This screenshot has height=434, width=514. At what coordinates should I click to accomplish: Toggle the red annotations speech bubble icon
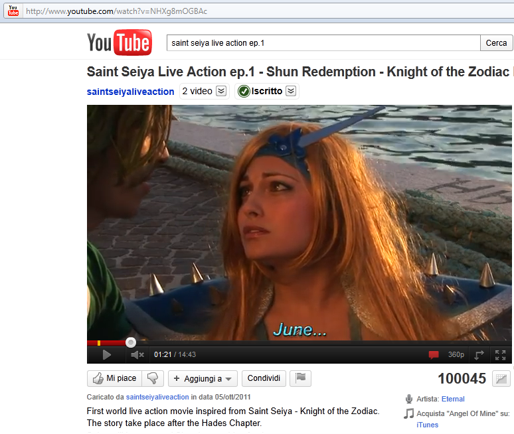(x=434, y=355)
